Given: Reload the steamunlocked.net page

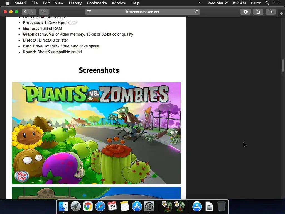Looking at the screenshot, I should coord(196,12).
